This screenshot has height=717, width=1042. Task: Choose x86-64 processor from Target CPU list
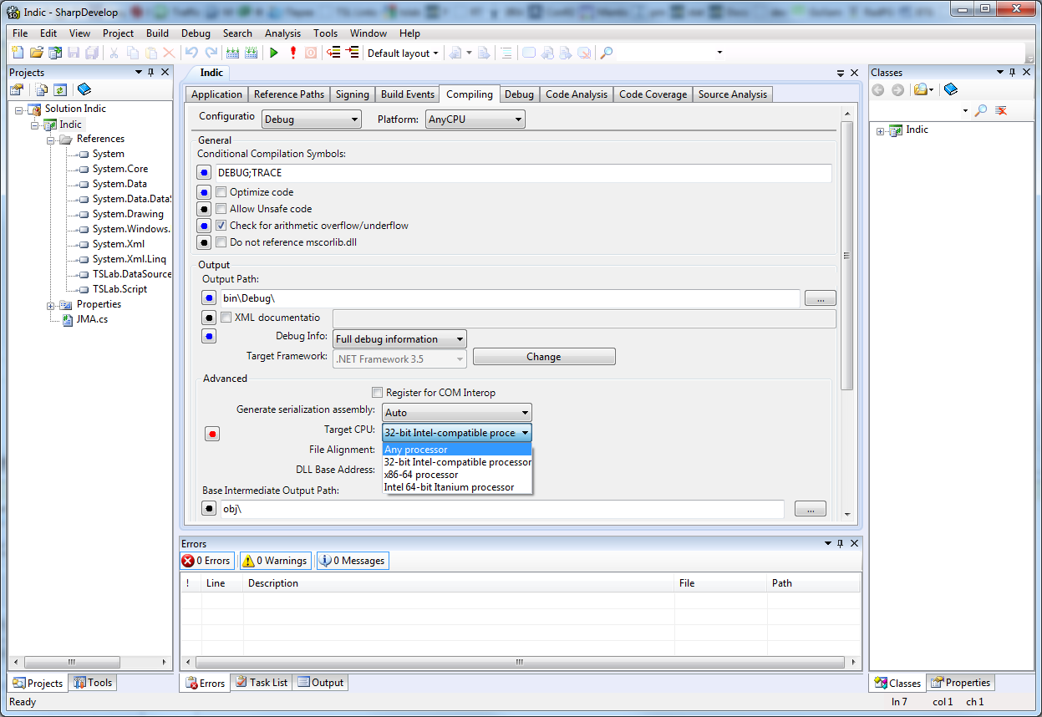point(421,475)
